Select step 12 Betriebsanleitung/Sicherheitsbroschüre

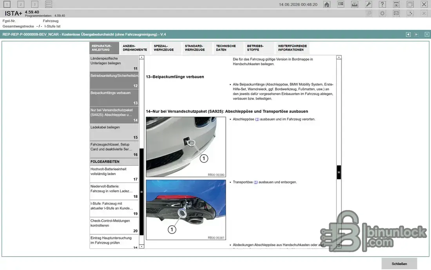[114, 80]
